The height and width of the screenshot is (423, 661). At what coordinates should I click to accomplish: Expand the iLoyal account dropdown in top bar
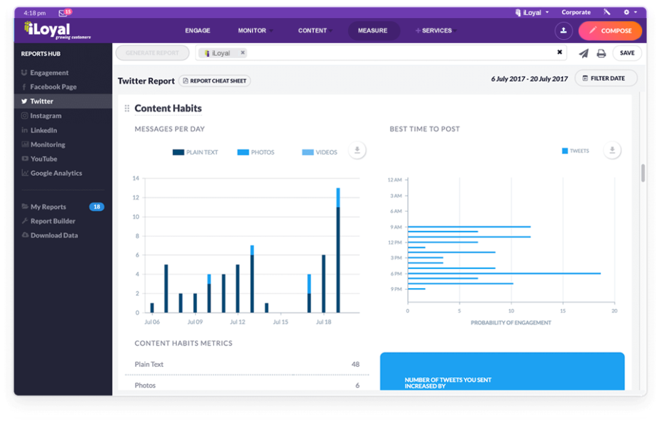tap(532, 12)
